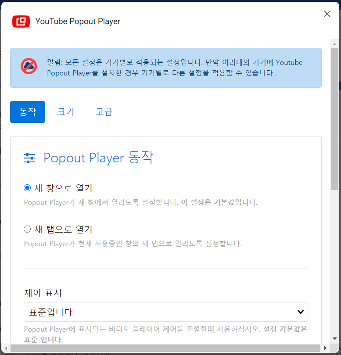Click the YouTube Popout Player logo icon
The image size is (341, 355).
coord(21,22)
